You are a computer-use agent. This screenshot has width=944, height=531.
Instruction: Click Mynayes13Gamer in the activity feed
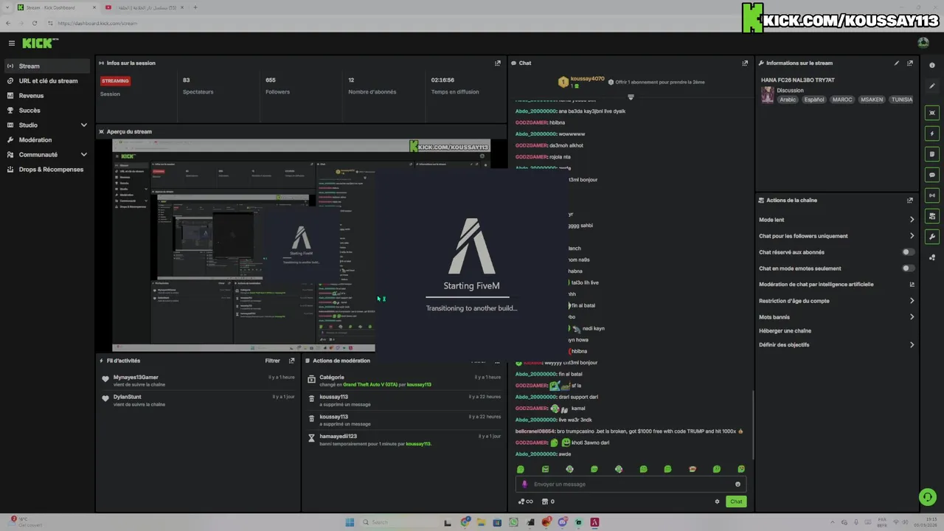(x=136, y=378)
